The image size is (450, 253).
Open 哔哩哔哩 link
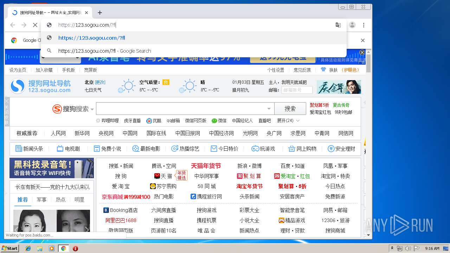click(x=108, y=121)
